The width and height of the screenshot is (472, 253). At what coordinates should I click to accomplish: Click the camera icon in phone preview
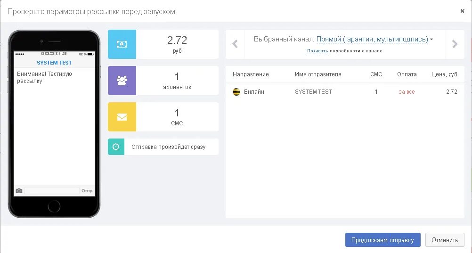(19, 191)
